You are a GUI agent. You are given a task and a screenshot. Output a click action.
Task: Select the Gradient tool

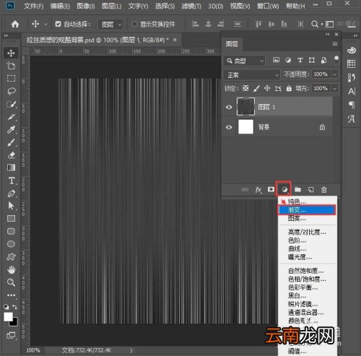click(11, 168)
